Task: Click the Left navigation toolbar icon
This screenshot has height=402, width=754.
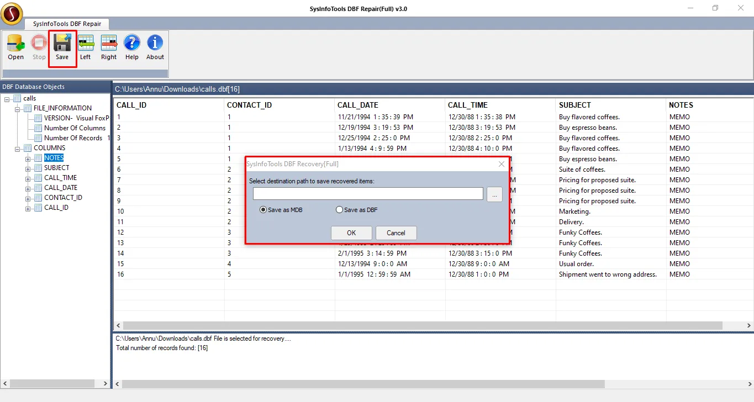Action: tap(86, 43)
